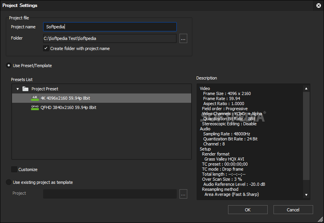Toggle Create folder with project name checkbox
The height and width of the screenshot is (223, 324).
pos(46,48)
